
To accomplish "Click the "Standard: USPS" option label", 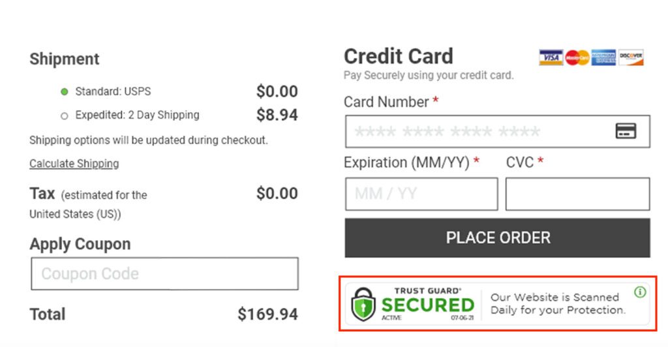I will tap(113, 91).
